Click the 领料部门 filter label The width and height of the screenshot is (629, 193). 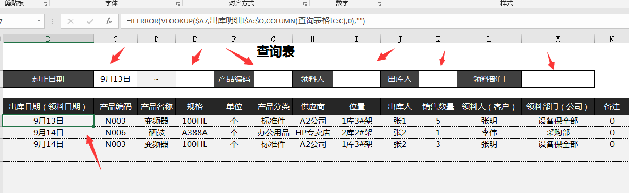tap(489, 79)
